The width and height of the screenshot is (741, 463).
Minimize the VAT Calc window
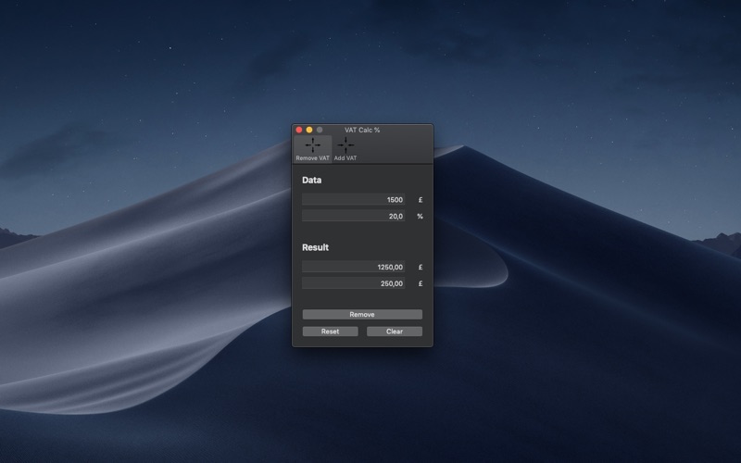[x=309, y=130]
